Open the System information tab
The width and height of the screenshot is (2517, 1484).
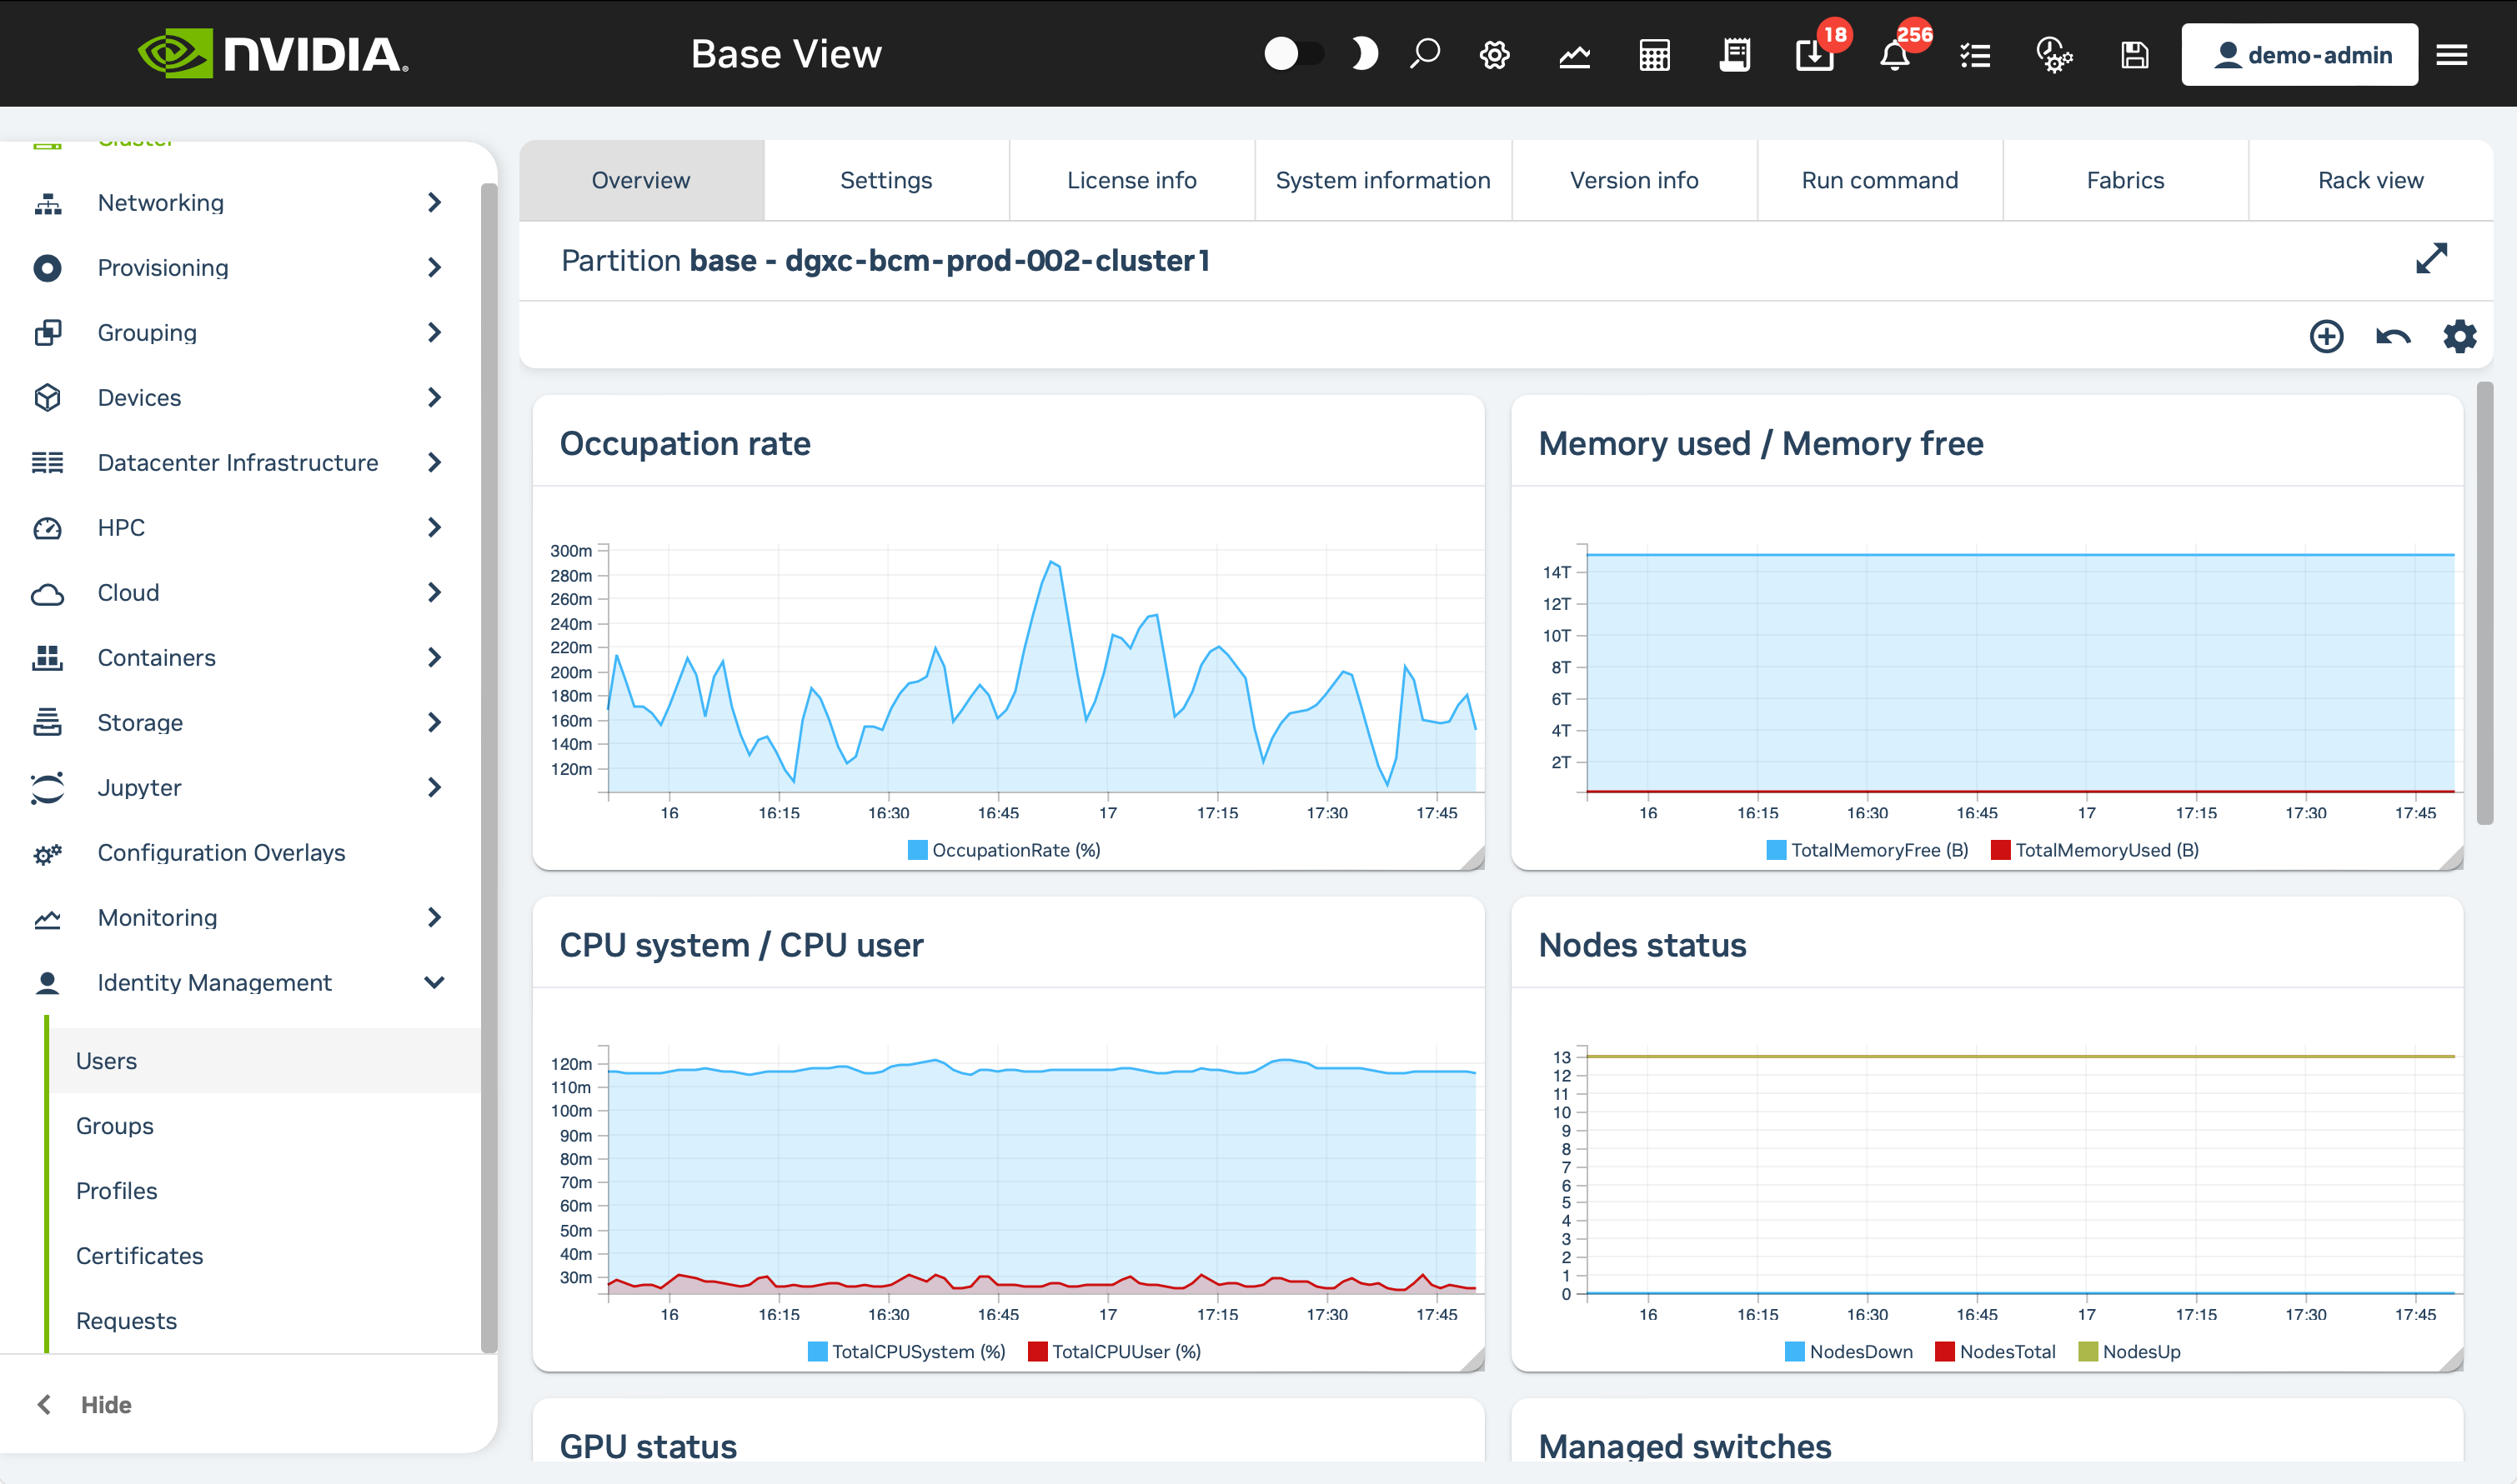point(1382,180)
